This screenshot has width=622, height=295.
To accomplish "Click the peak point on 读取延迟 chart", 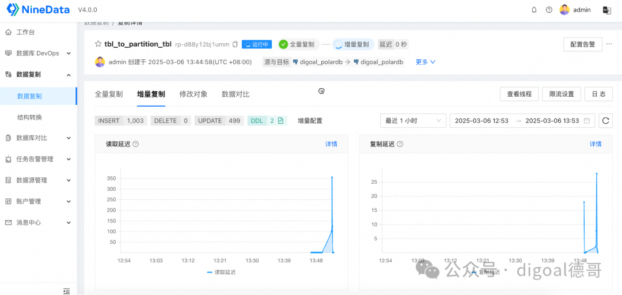I will [x=332, y=177].
